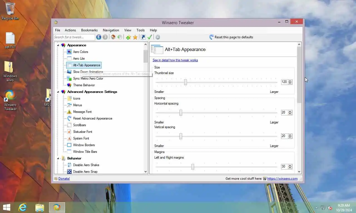
Task: Click the Vertical spacing slider handle
Action: [181, 136]
